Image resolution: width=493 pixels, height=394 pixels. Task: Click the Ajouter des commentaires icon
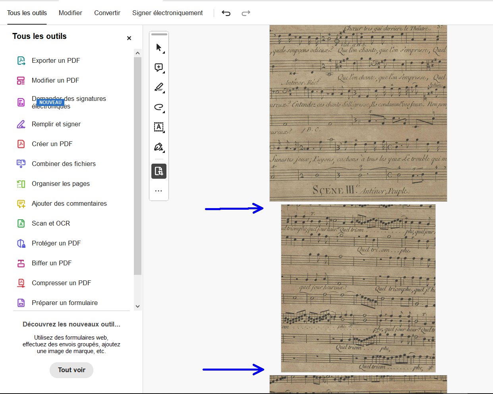pos(21,204)
